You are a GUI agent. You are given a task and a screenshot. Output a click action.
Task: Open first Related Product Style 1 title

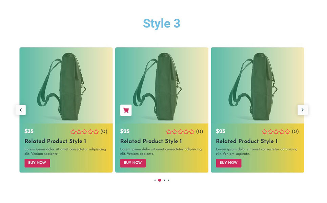pyautogui.click(x=55, y=141)
